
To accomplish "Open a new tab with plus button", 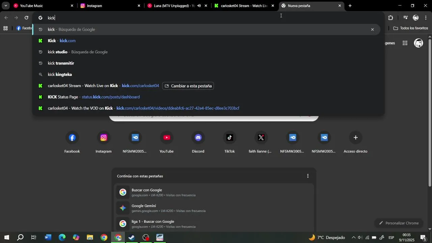I will pos(350,6).
